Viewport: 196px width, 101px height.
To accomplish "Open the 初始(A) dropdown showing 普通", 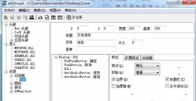I will [x=147, y=72].
